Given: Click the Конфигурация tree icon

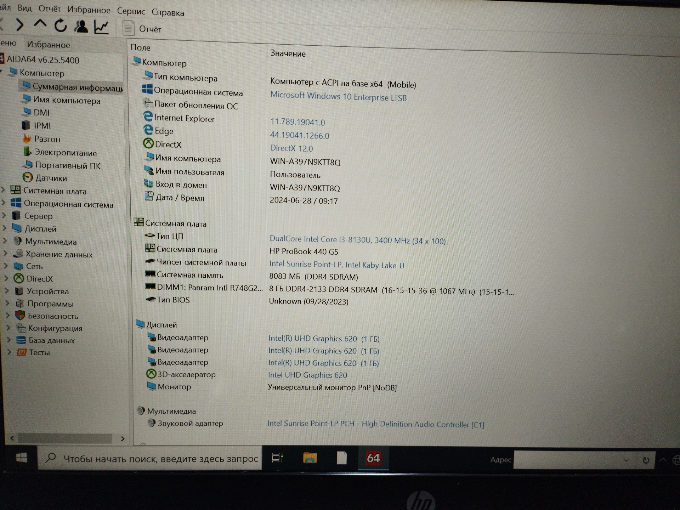Looking at the screenshot, I should click(x=21, y=328).
